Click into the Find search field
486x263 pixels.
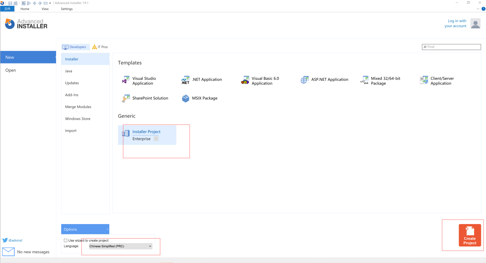click(x=451, y=47)
